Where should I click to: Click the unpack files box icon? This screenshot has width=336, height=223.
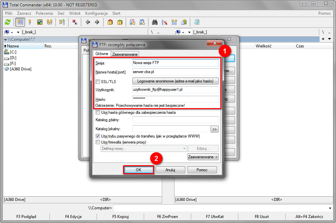click(x=120, y=22)
